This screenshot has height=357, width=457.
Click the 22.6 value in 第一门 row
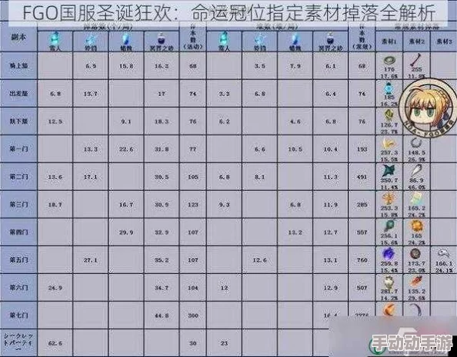[126, 149]
